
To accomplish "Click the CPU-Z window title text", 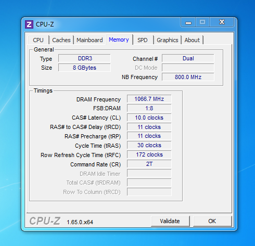I will (45, 24).
